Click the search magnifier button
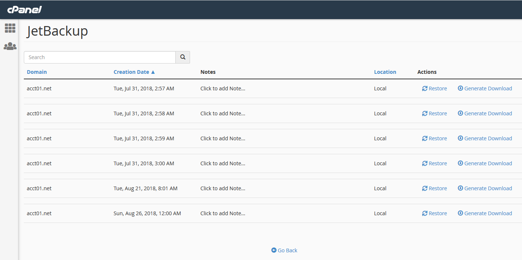This screenshot has height=260, width=522. point(183,57)
